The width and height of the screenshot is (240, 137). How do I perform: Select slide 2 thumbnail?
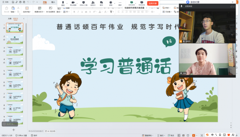pos(15,39)
